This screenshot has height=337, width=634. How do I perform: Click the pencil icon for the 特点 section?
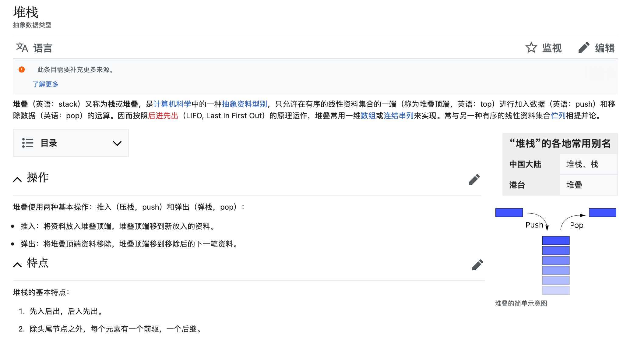coord(477,264)
